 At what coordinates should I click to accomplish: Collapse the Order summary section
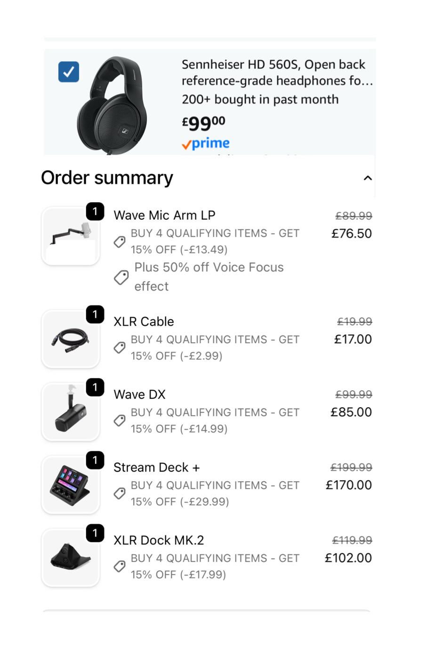click(x=368, y=178)
